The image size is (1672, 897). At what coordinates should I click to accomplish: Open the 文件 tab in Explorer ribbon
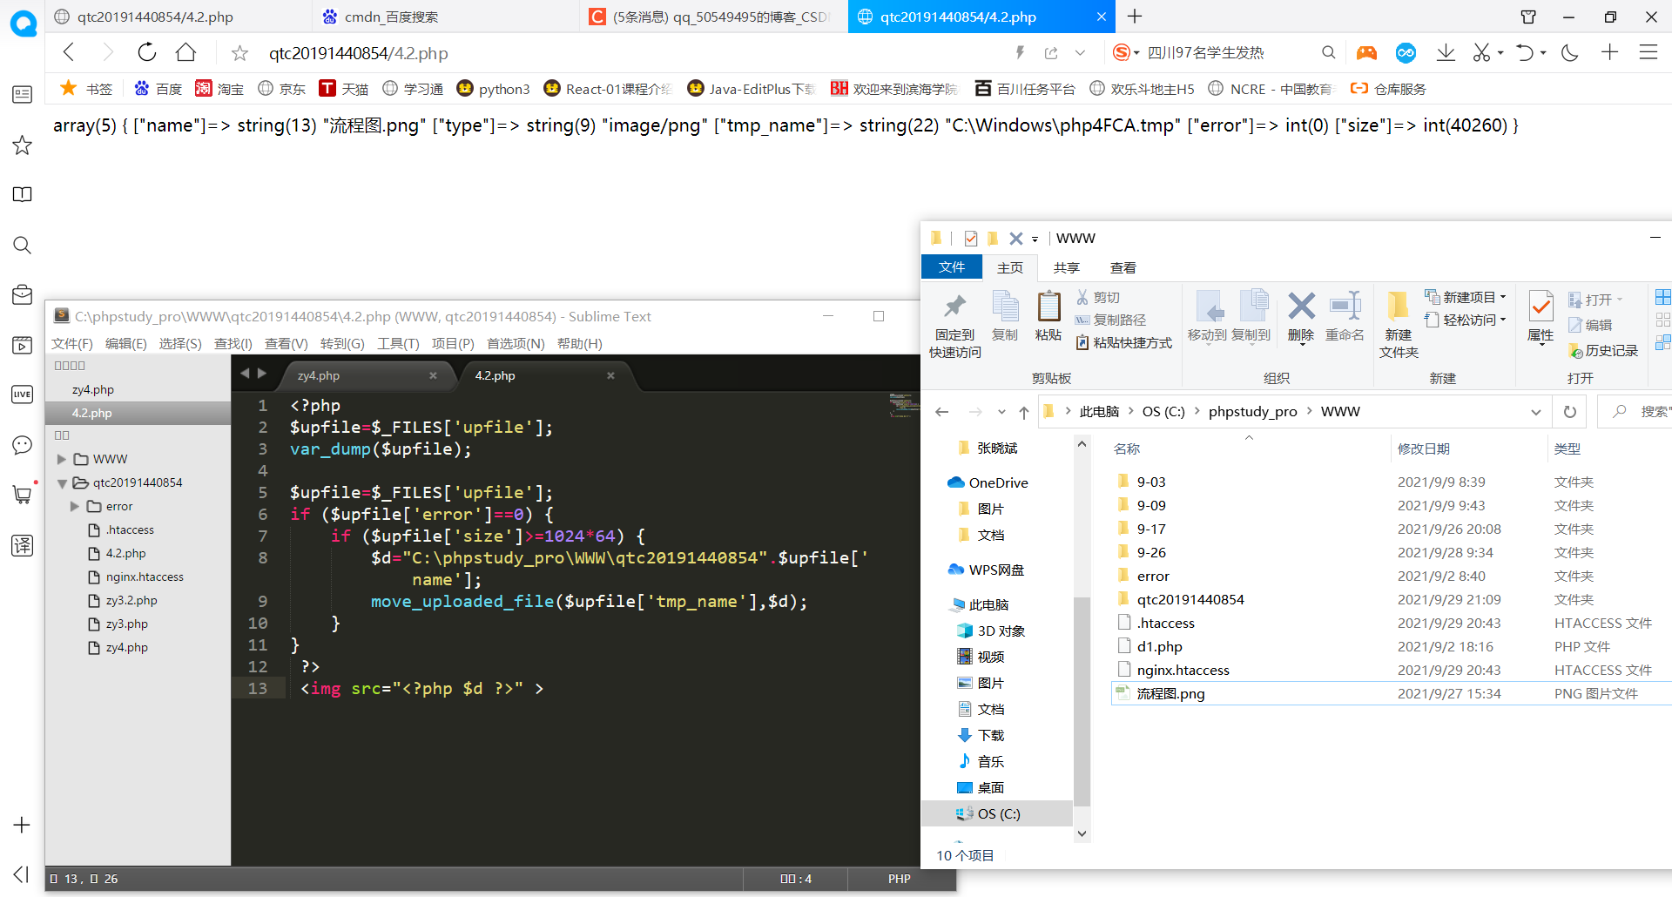tap(952, 267)
